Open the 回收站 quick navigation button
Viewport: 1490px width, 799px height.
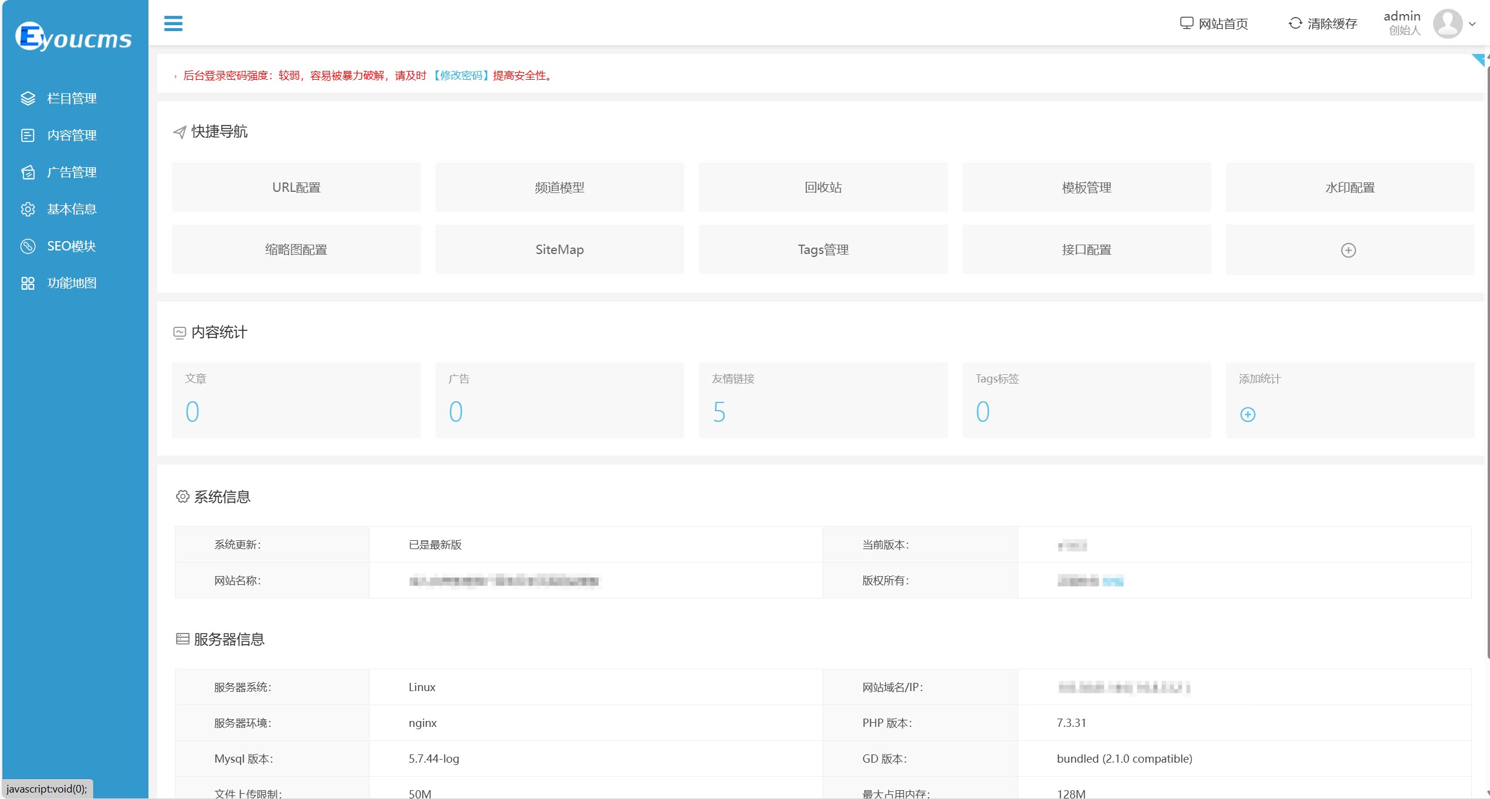coord(822,188)
